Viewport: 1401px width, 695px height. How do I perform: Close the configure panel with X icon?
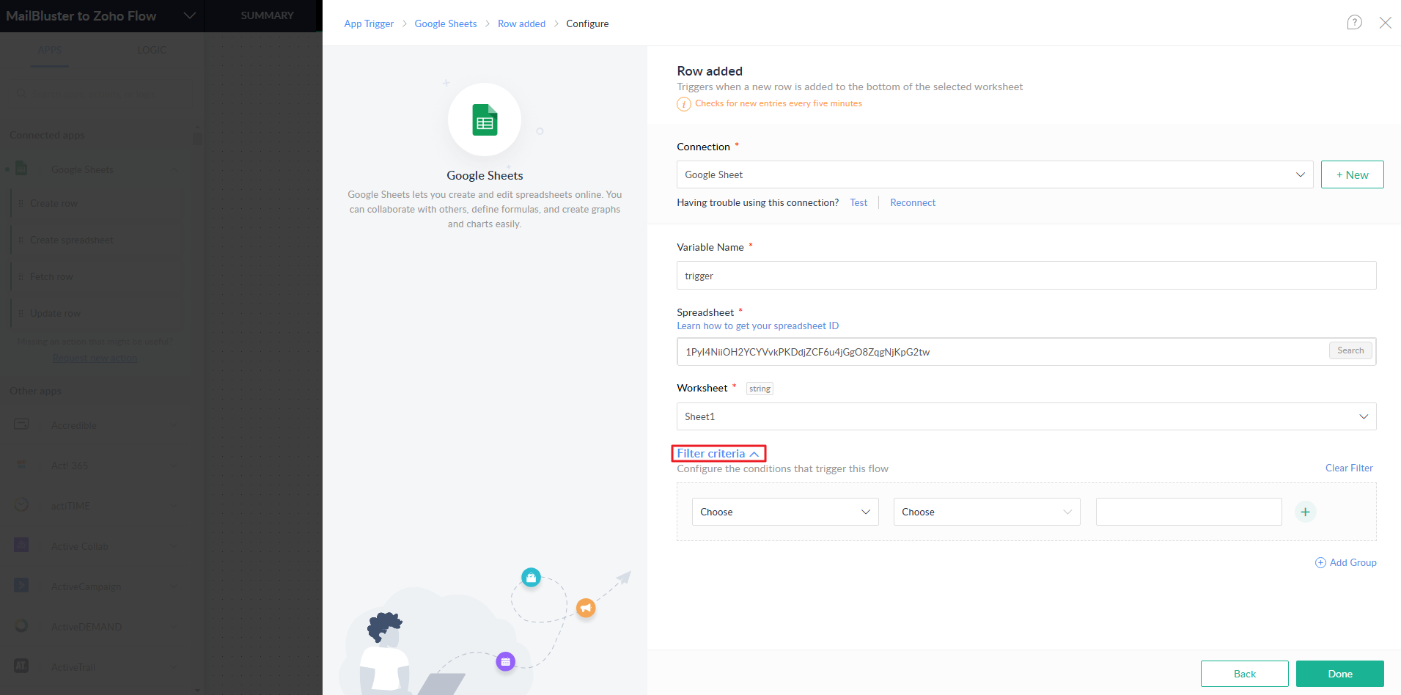point(1385,23)
